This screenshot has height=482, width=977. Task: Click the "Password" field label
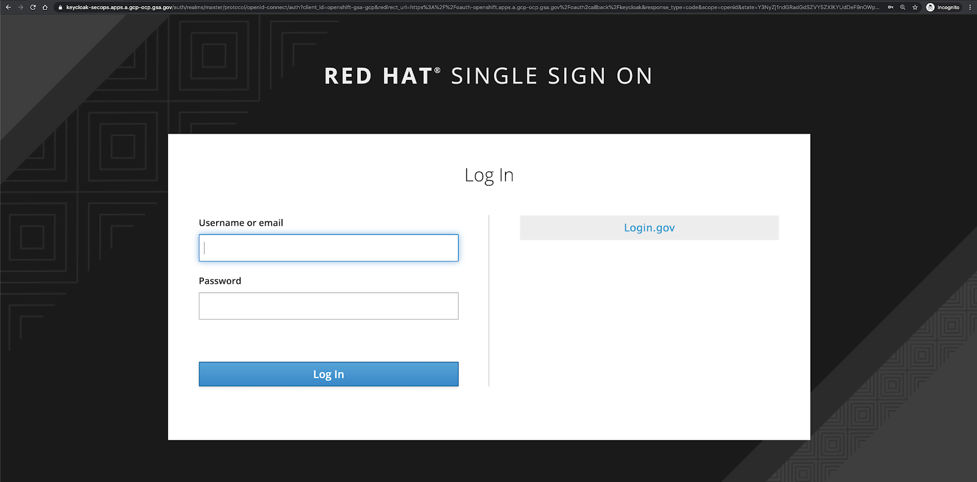220,281
